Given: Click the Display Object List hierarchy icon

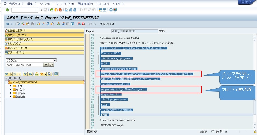Looking at the screenshot, I should [x=59, y=24].
